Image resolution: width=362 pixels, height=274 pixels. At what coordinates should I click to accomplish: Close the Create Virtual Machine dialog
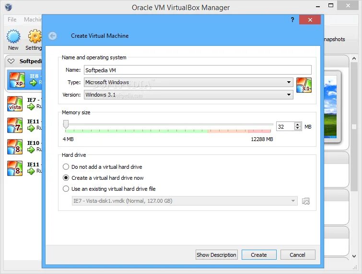[310, 20]
